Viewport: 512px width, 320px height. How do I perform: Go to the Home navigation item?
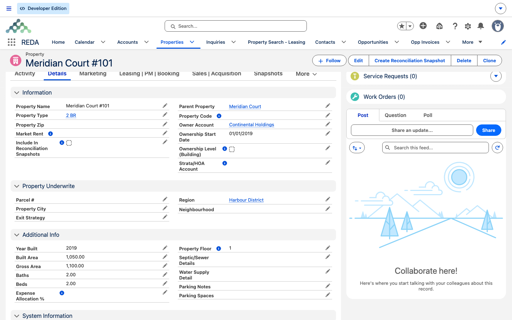(x=58, y=42)
